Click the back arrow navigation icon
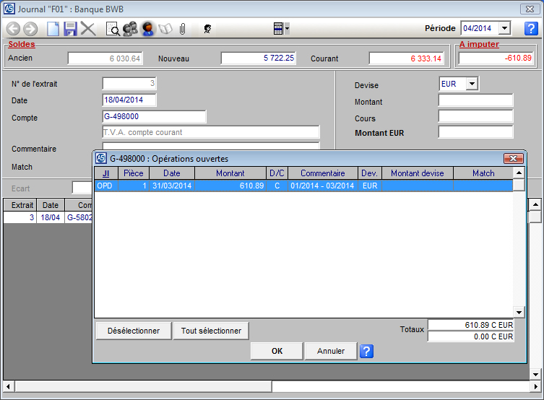Image resolution: width=544 pixels, height=400 pixels. (13, 29)
